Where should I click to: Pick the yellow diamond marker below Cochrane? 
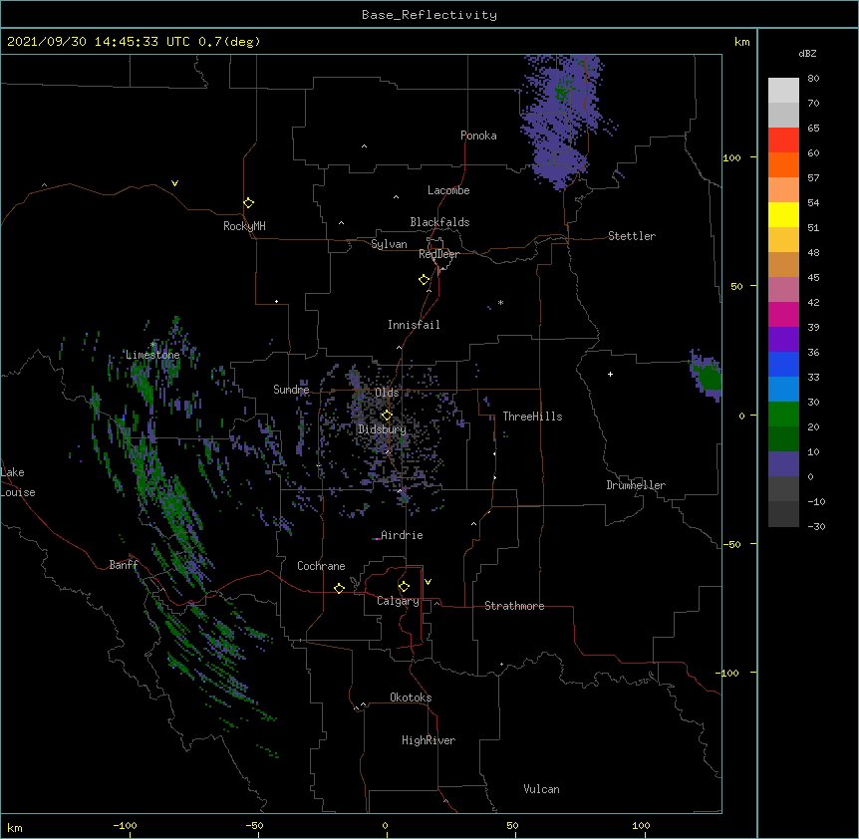click(339, 588)
